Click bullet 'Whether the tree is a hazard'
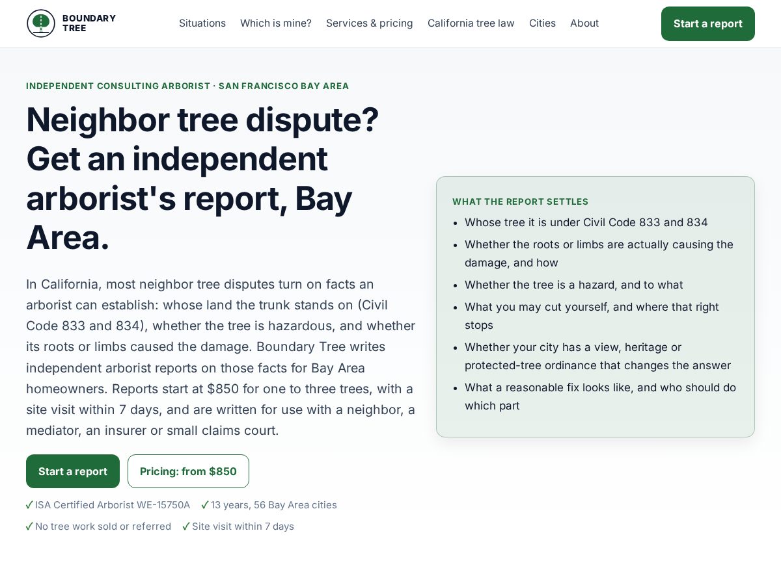781x585 pixels. pyautogui.click(x=574, y=285)
